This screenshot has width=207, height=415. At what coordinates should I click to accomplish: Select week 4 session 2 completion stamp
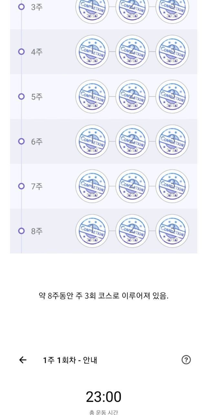point(132,52)
